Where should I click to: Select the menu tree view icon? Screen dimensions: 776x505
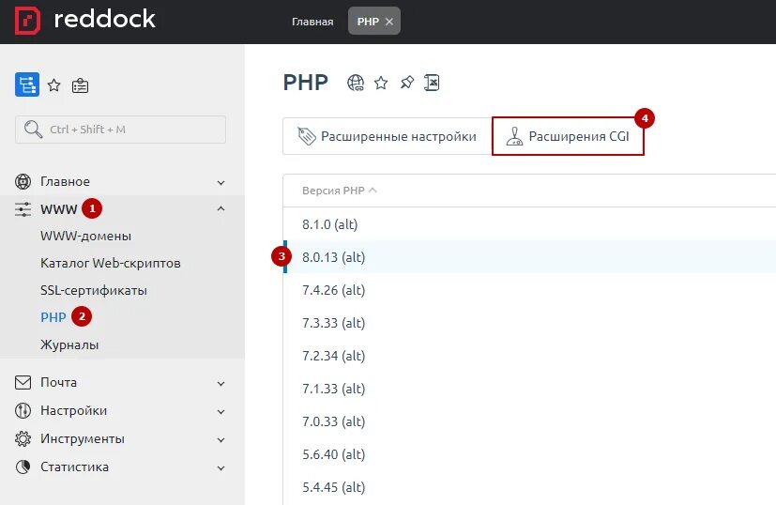point(27,84)
